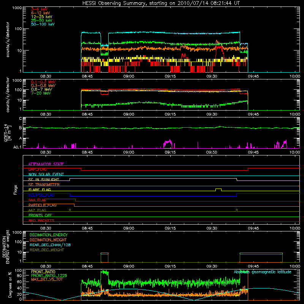Click the DECIMATION_WEIGHT legend label
Image resolution: width=304 pixels, height=304 pixels.
pyautogui.click(x=48, y=240)
